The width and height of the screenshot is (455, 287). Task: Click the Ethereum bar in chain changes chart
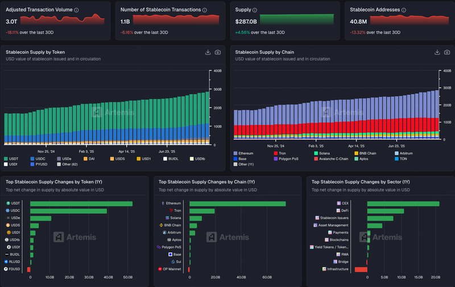click(237, 203)
